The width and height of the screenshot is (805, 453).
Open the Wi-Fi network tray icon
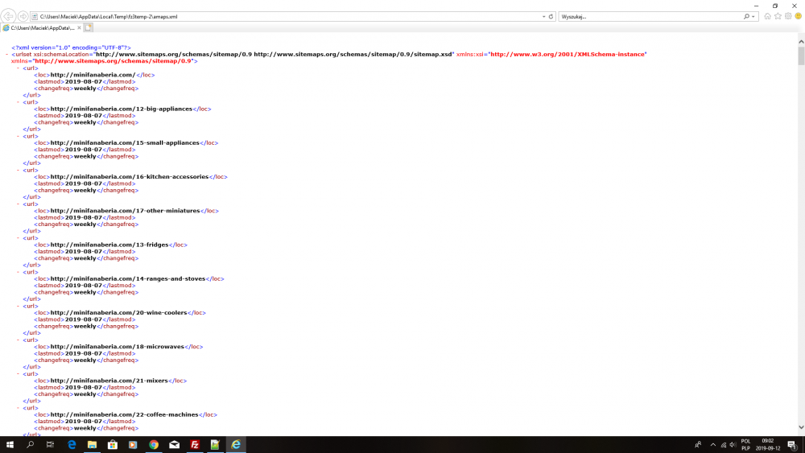(723, 445)
